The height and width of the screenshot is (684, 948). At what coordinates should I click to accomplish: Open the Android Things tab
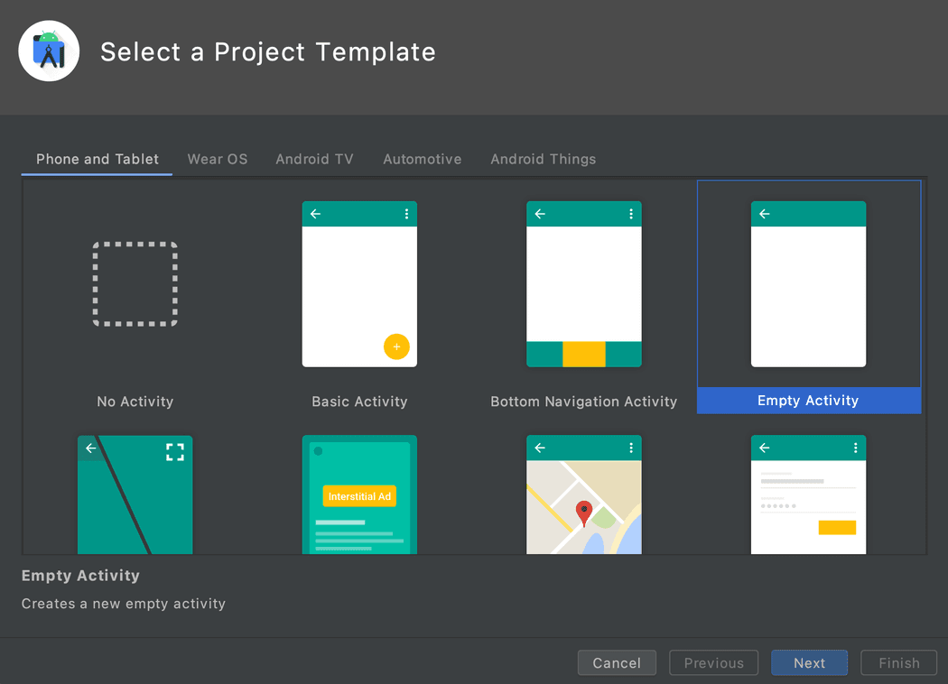click(x=543, y=159)
